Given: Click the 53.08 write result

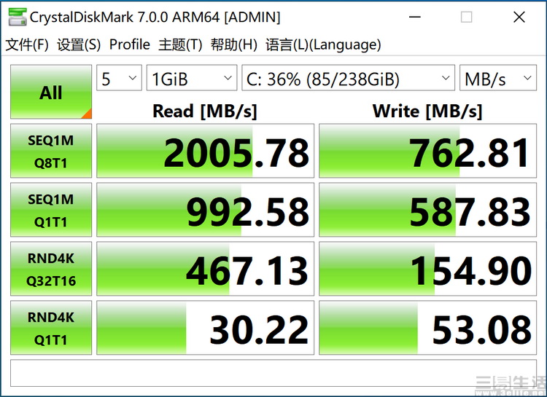Looking at the screenshot, I should [x=427, y=328].
